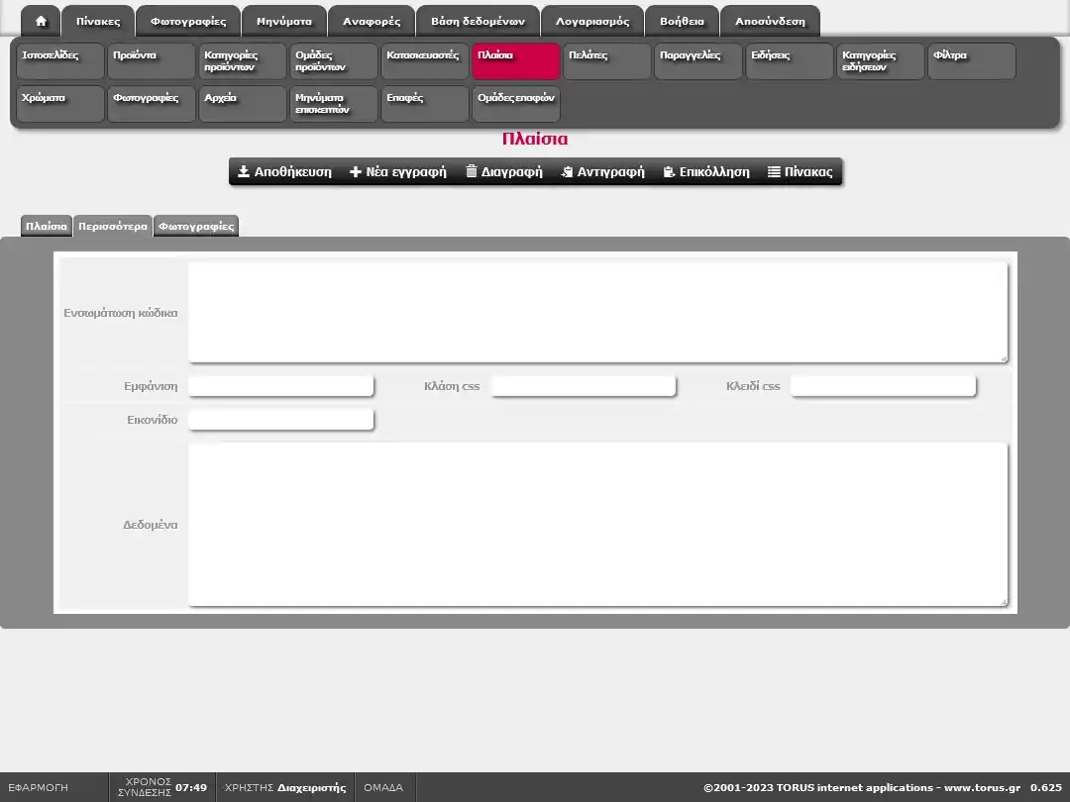Screen dimensions: 1070x802
Task: Open the Βάση δεδομένων menu
Action: (478, 21)
